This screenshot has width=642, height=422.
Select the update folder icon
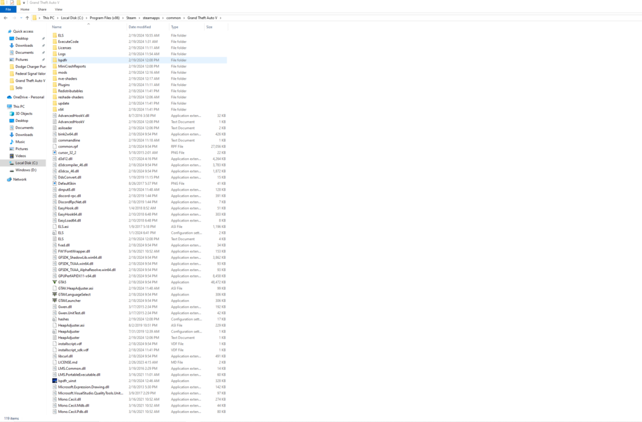point(55,103)
